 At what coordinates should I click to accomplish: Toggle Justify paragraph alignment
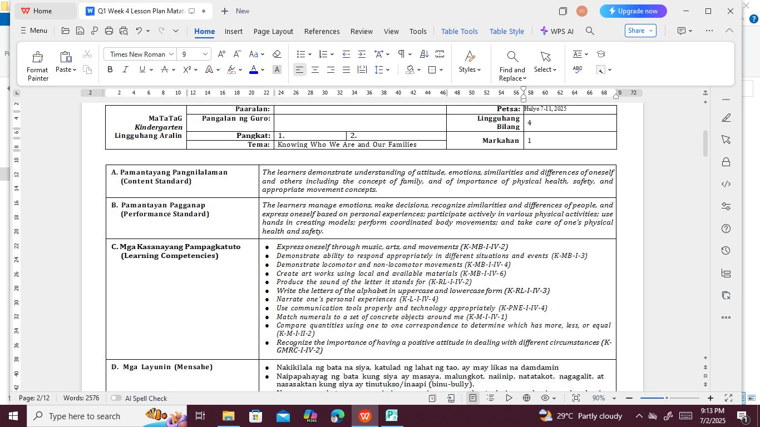pyautogui.click(x=346, y=69)
